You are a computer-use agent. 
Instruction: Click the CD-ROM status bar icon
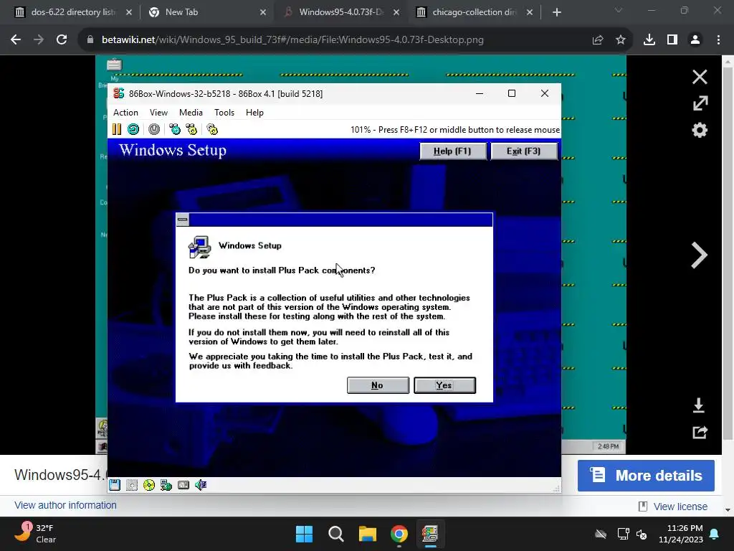click(149, 485)
